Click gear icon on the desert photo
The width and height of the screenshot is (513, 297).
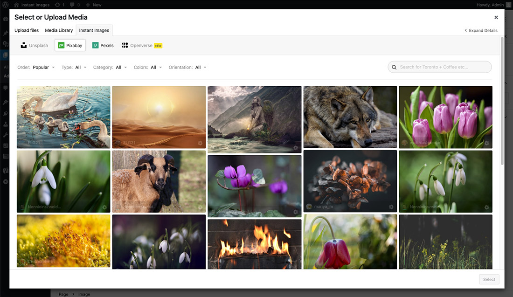coord(200,143)
